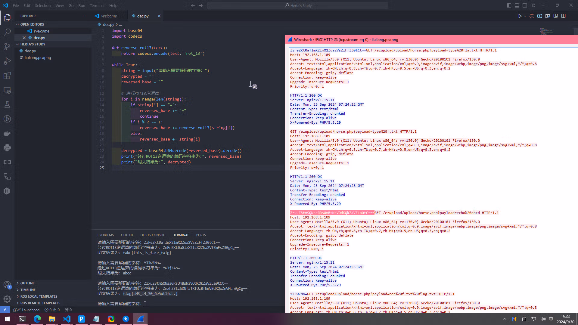Click the forwarded ports status indicator
Viewport: 578px width, 325px height.
68,310
